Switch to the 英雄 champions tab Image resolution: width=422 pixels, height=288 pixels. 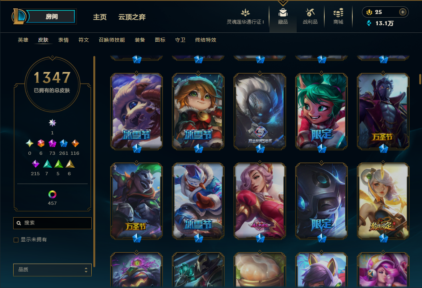coord(23,40)
